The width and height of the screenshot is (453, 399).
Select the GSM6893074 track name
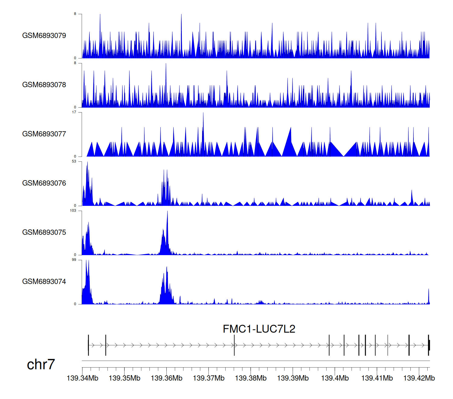44,282
